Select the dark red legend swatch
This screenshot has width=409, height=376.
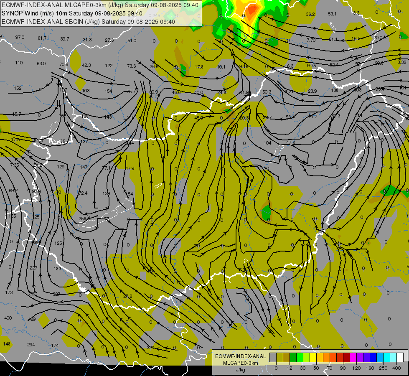(x=347, y=357)
